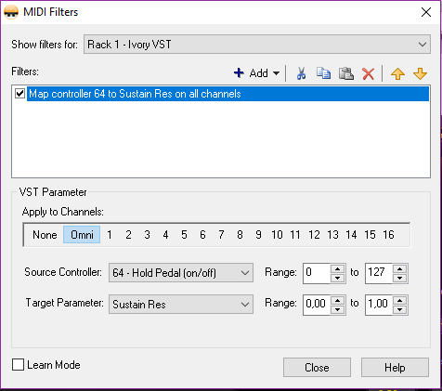
Task: Enable the Learn Mode checkbox
Action: click(x=18, y=365)
